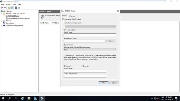Expand the Policies node arrow

pos(2,21)
